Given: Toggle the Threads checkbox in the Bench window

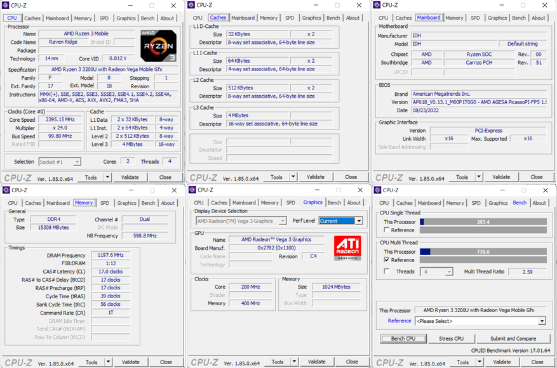Looking at the screenshot, I should click(x=387, y=272).
